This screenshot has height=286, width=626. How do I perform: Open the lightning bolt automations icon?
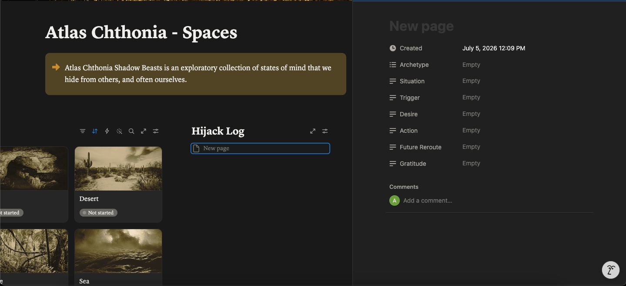point(107,131)
